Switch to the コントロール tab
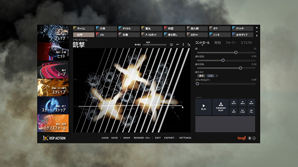The image size is (298, 167). (x=202, y=43)
